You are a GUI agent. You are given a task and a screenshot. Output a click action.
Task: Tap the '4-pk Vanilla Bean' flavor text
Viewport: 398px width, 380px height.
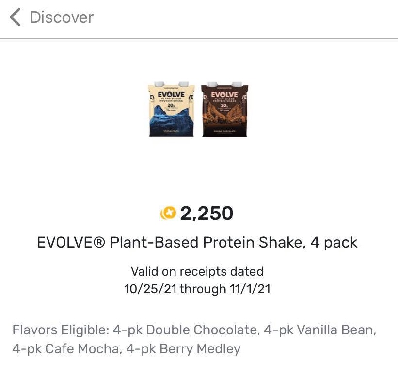pos(318,330)
